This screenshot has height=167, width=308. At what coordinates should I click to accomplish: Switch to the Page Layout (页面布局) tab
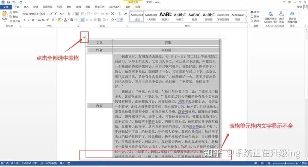tap(47, 7)
